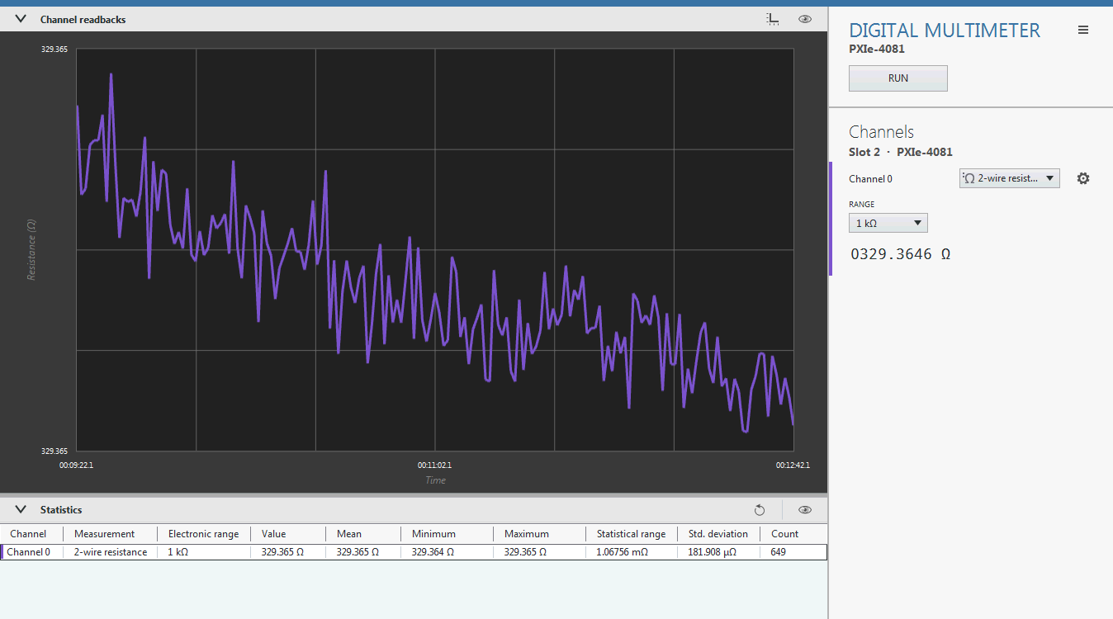Click the 2-wire resistance measurement cell
The width and height of the screenshot is (1113, 619).
pyautogui.click(x=111, y=552)
